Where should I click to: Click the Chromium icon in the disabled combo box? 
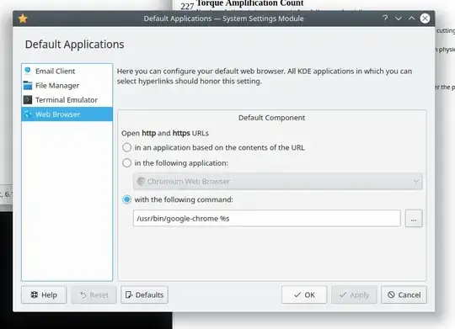[x=141, y=181]
